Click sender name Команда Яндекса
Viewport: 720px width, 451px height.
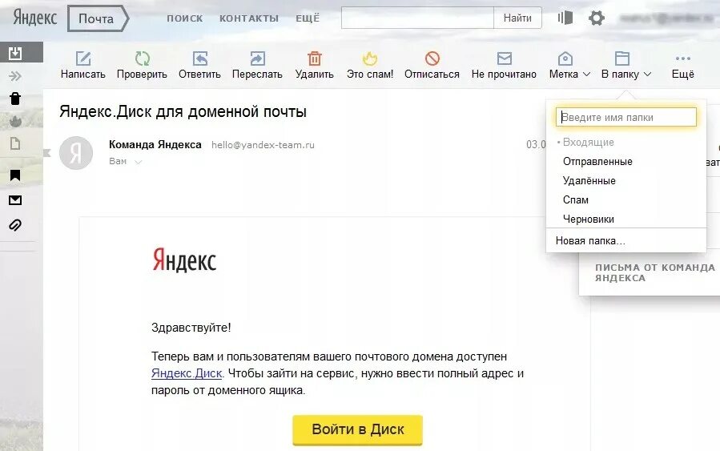(x=155, y=145)
